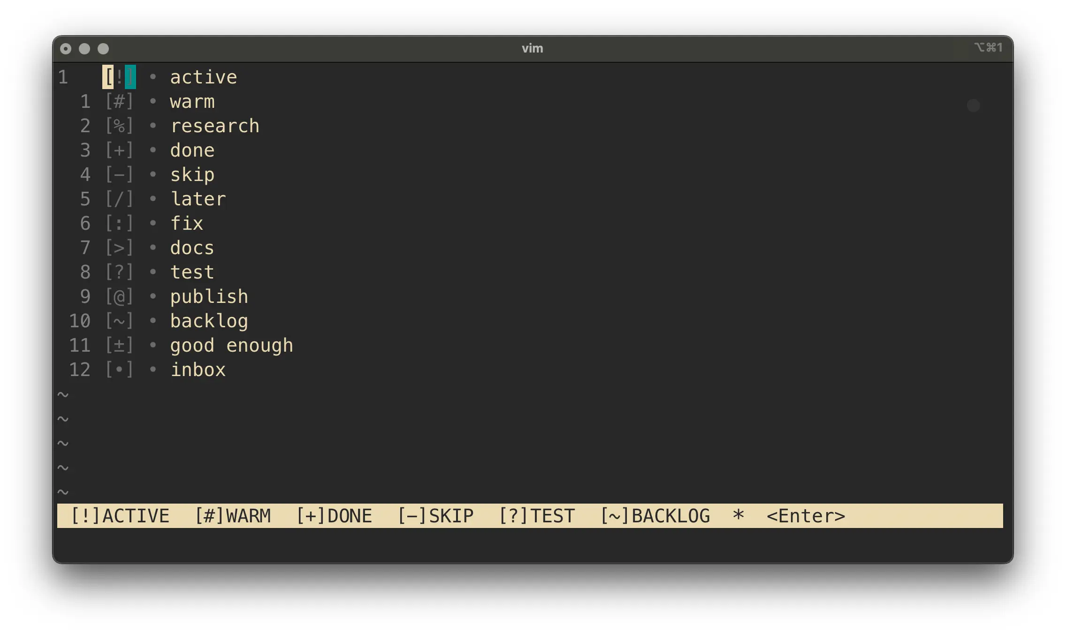Click the [@] marker beside publish
The height and width of the screenshot is (633, 1066).
pyautogui.click(x=119, y=297)
